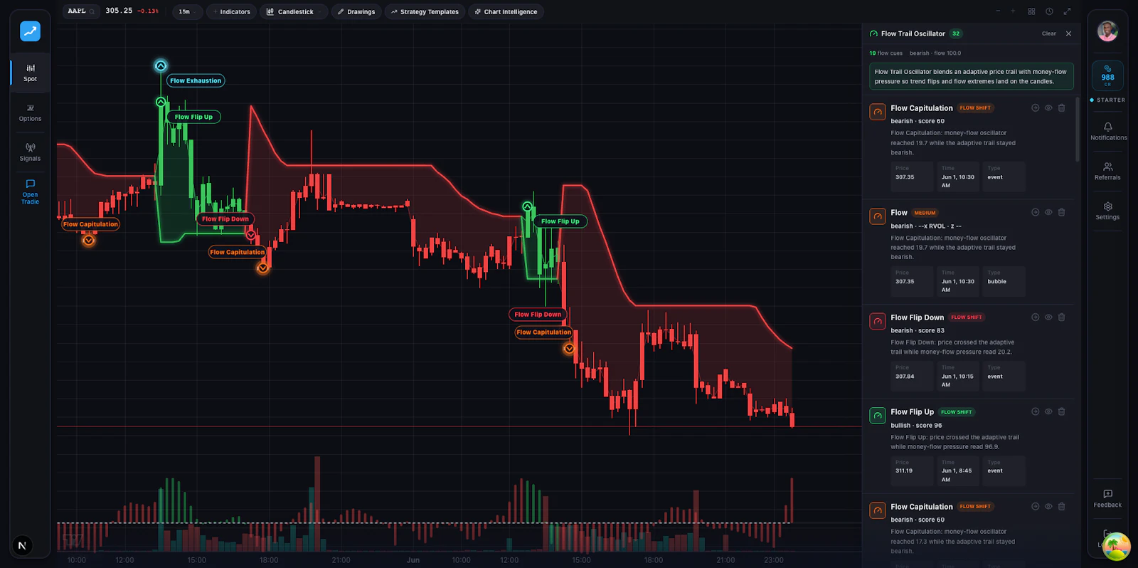
Task: Close the Flow Trail Oscillator panel
Action: 1068,33
